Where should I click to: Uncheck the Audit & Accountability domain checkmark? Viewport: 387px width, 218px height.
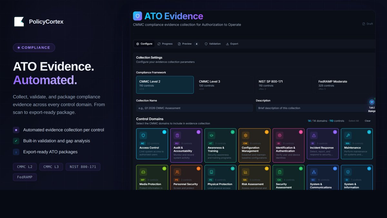(x=199, y=132)
